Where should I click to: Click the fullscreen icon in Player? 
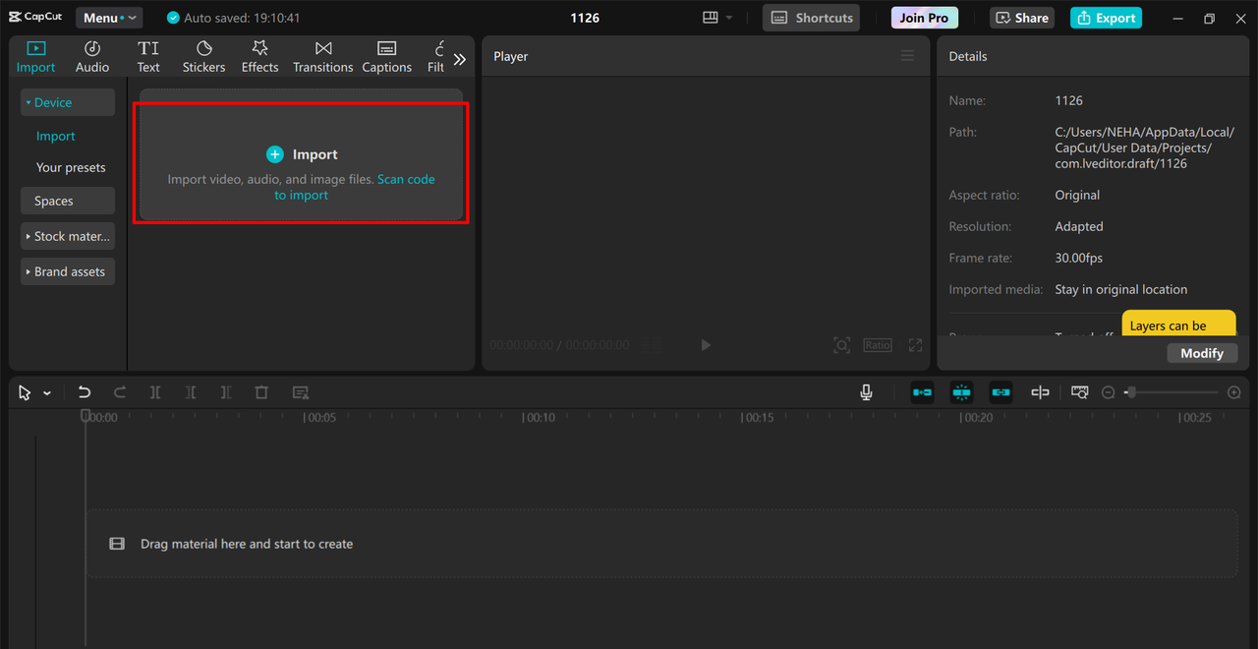915,345
